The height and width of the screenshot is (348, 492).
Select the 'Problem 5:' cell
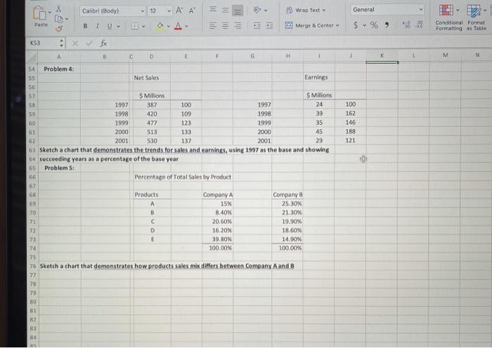pos(59,168)
